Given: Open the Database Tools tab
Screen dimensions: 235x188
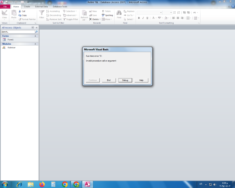Looking at the screenshot, I should [60, 7].
